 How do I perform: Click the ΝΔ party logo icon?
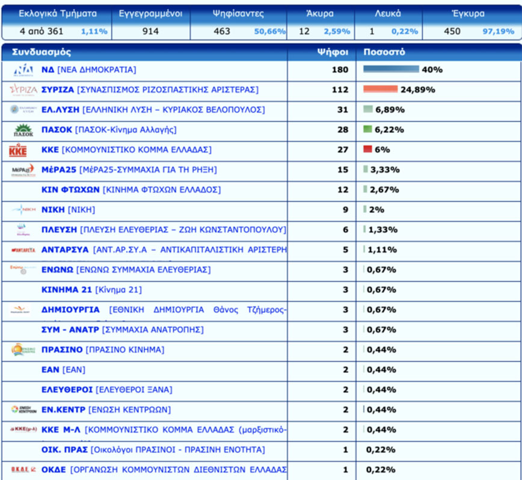coord(23,70)
